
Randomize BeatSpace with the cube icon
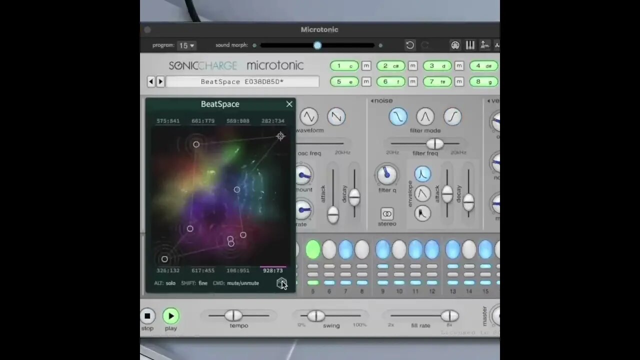(x=281, y=283)
